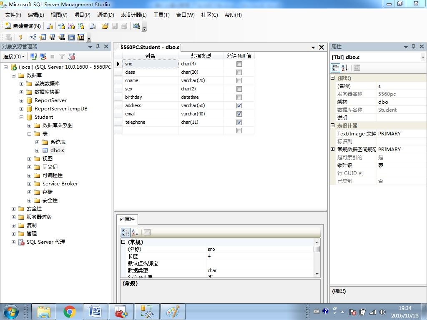The image size is (427, 320).
Task: Click the datetime data type cell
Action: (x=201, y=97)
